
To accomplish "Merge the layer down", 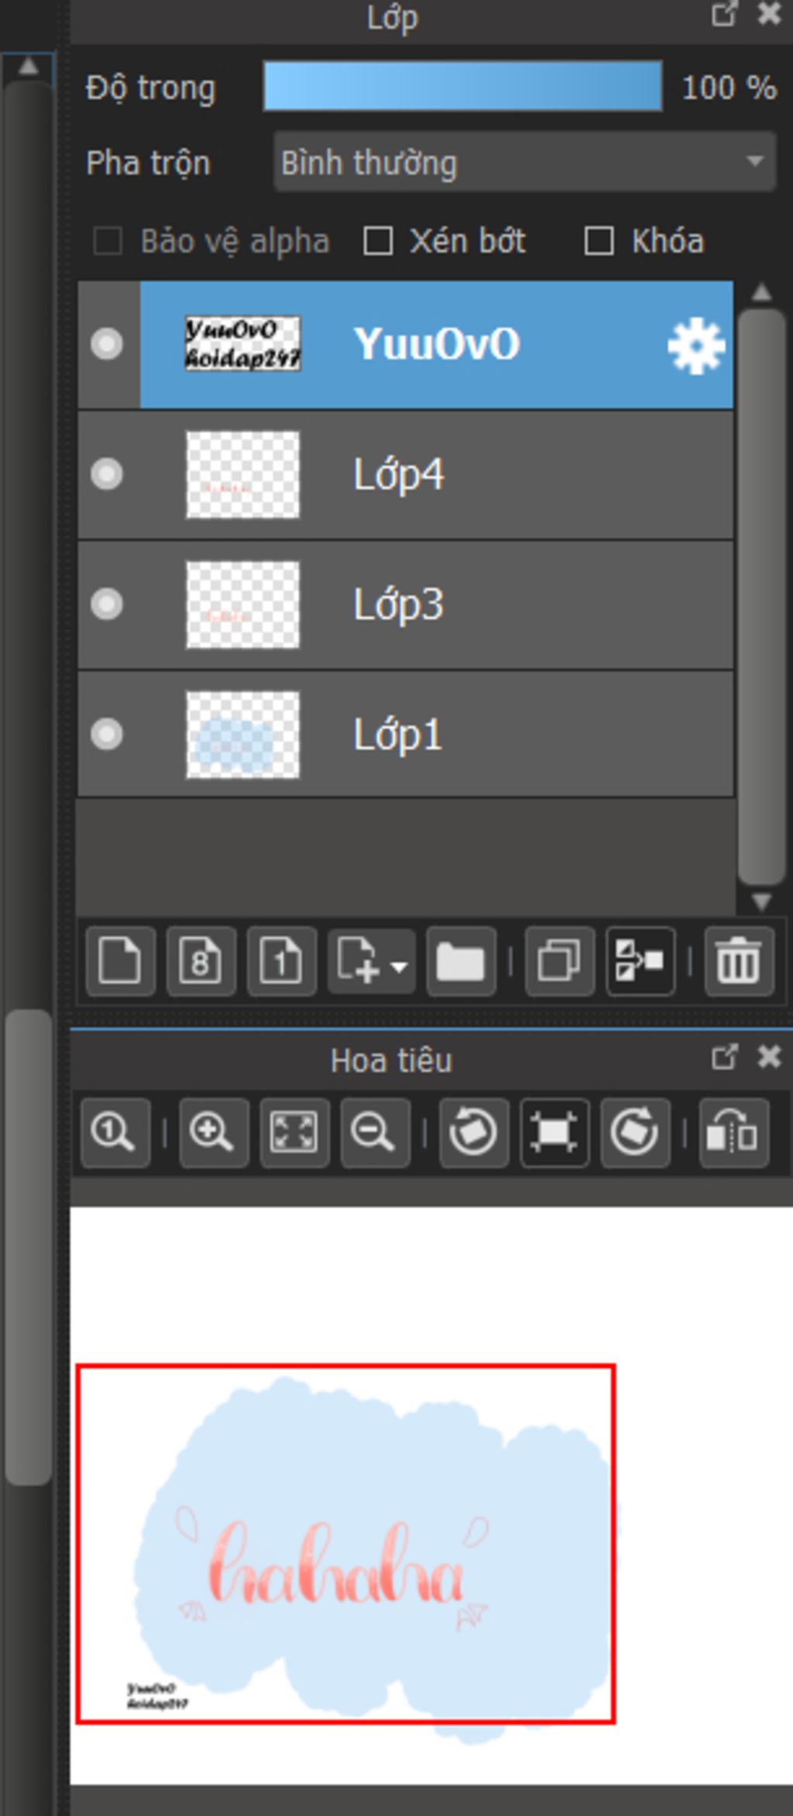I will click(x=640, y=961).
